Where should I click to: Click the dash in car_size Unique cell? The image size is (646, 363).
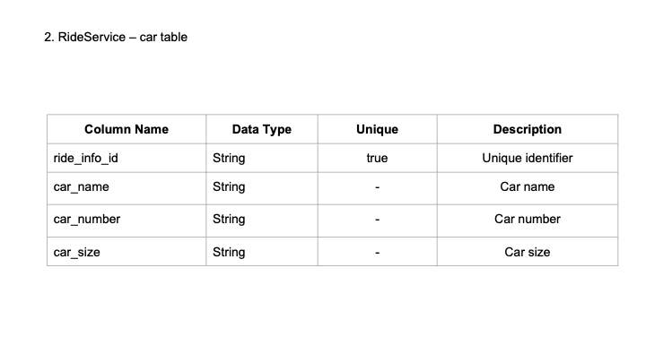pos(377,252)
